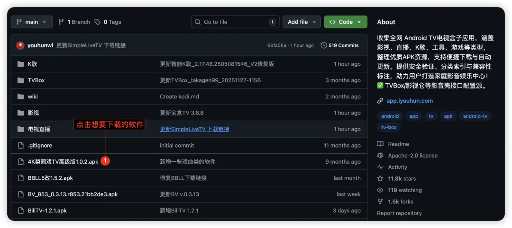Expand the Add file dropdown

tap(302, 22)
